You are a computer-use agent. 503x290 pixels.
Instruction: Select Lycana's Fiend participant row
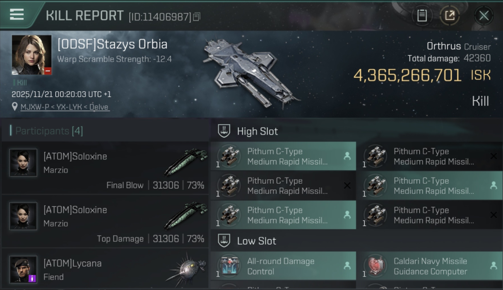tap(105, 269)
